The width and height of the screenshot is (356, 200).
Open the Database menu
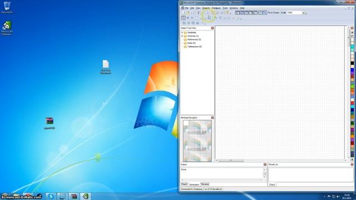pyautogui.click(x=216, y=8)
